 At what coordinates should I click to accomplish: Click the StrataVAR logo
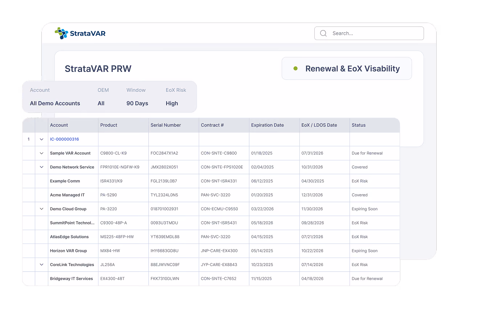click(x=80, y=33)
